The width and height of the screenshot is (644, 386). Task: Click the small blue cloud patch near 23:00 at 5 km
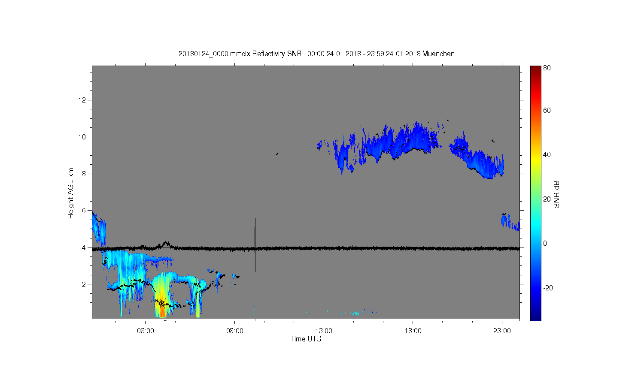[x=510, y=222]
